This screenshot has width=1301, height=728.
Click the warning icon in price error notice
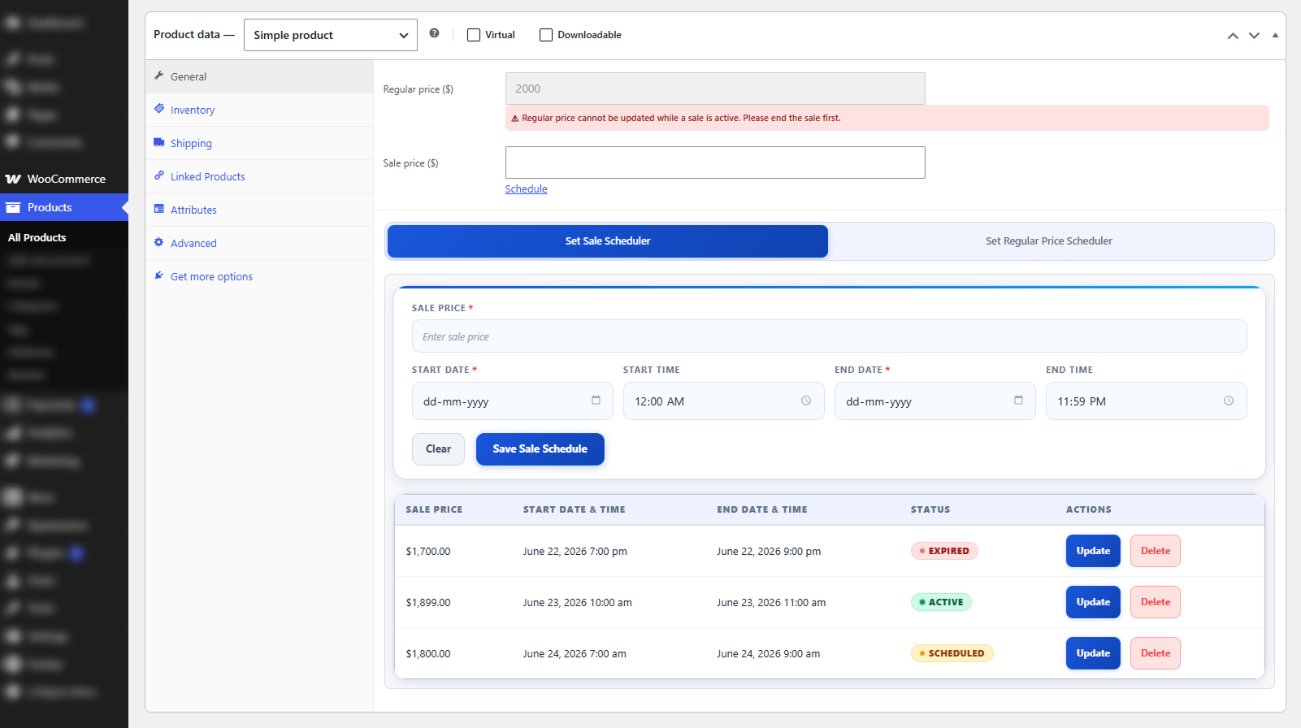[x=514, y=119]
